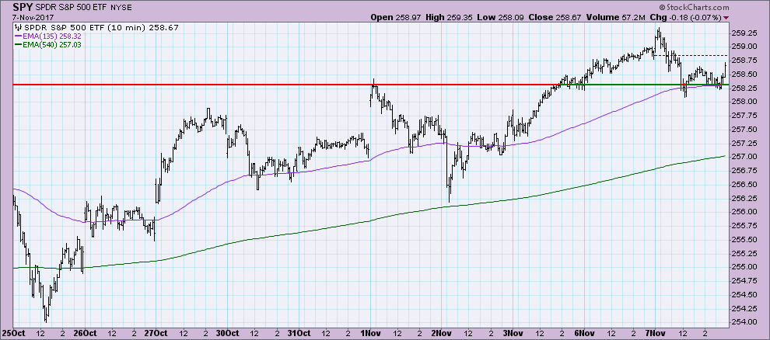Click the 26Oct date axis label

click(x=84, y=333)
